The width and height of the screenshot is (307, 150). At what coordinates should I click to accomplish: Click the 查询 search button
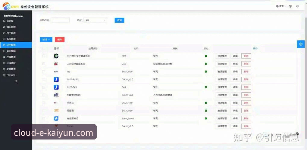pyautogui.click(x=119, y=20)
